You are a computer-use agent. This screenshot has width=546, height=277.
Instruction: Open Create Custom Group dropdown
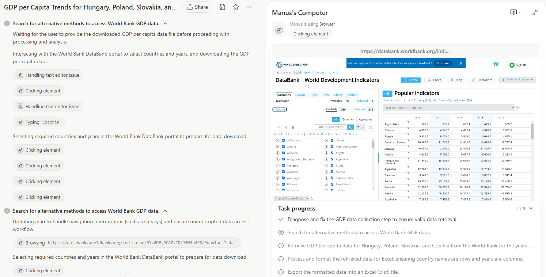tap(292, 198)
